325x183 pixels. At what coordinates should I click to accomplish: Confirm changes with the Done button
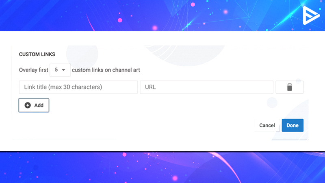tap(292, 125)
